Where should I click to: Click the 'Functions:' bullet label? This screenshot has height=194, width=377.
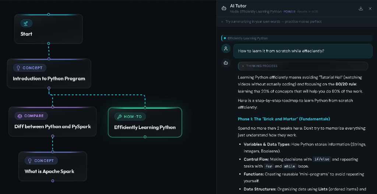[253, 174]
